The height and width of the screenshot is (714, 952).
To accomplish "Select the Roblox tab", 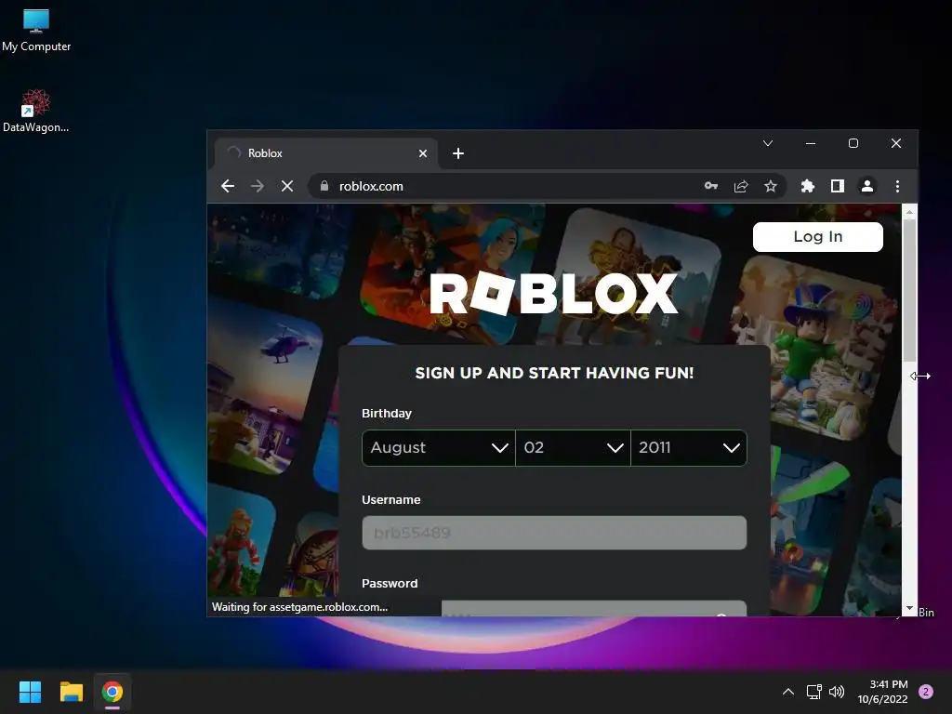I will [326, 153].
